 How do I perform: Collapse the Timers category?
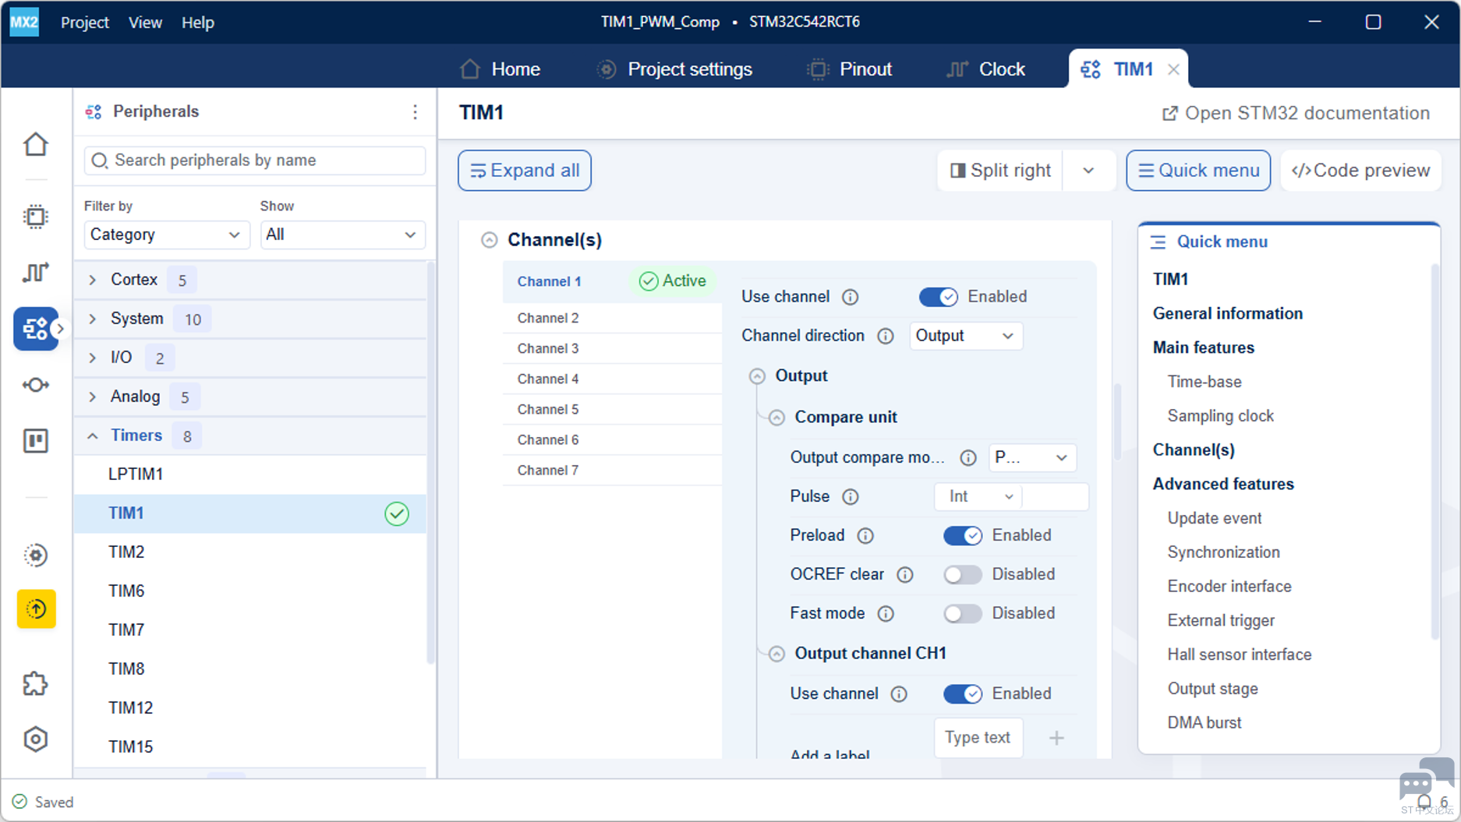coord(93,436)
